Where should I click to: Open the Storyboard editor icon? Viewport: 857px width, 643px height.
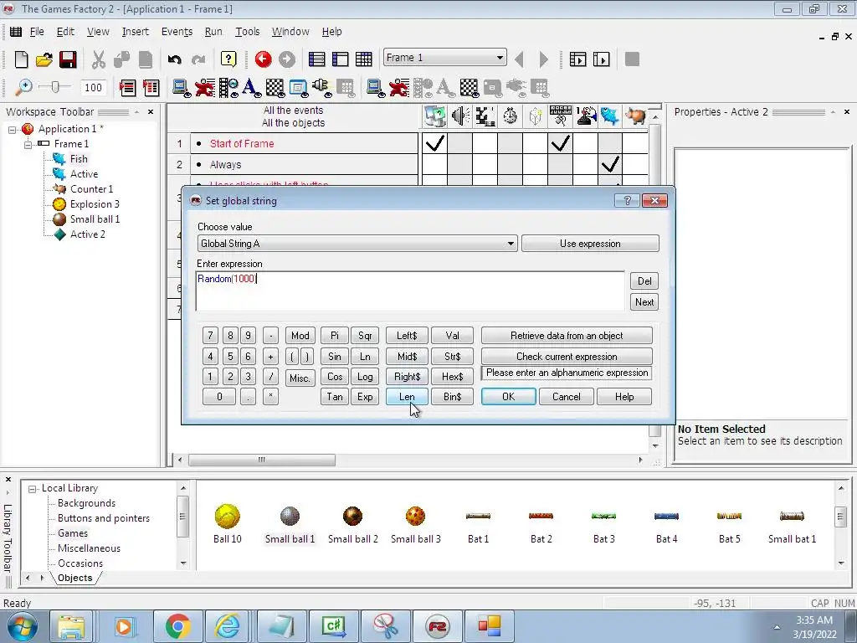[x=316, y=59]
